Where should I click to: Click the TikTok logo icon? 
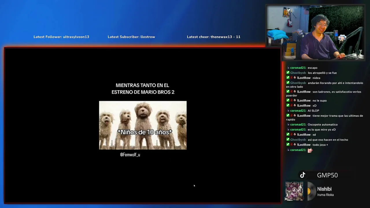coord(303,175)
